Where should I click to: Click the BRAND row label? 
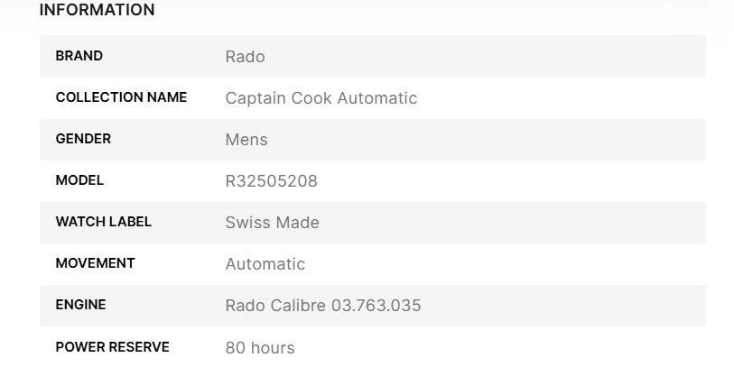[79, 56]
